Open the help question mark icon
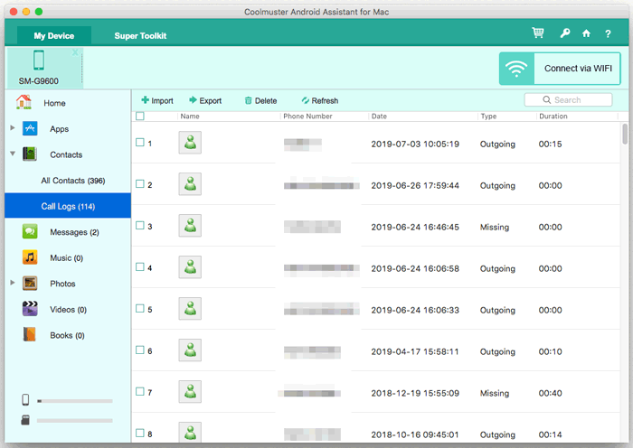 608,34
